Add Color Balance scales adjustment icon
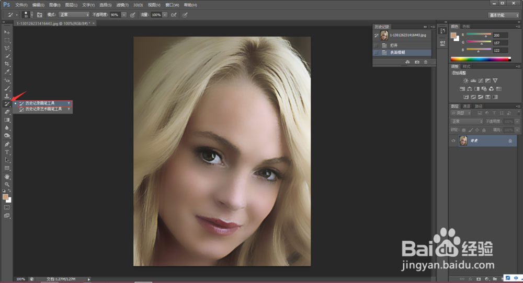 point(470,89)
